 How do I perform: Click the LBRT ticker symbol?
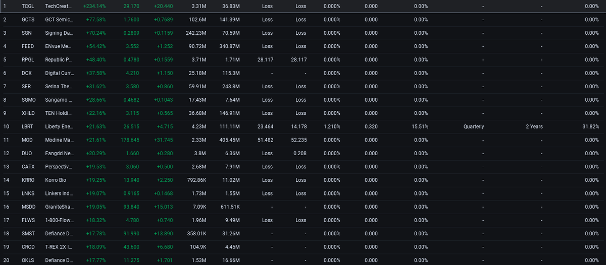pyautogui.click(x=28, y=126)
